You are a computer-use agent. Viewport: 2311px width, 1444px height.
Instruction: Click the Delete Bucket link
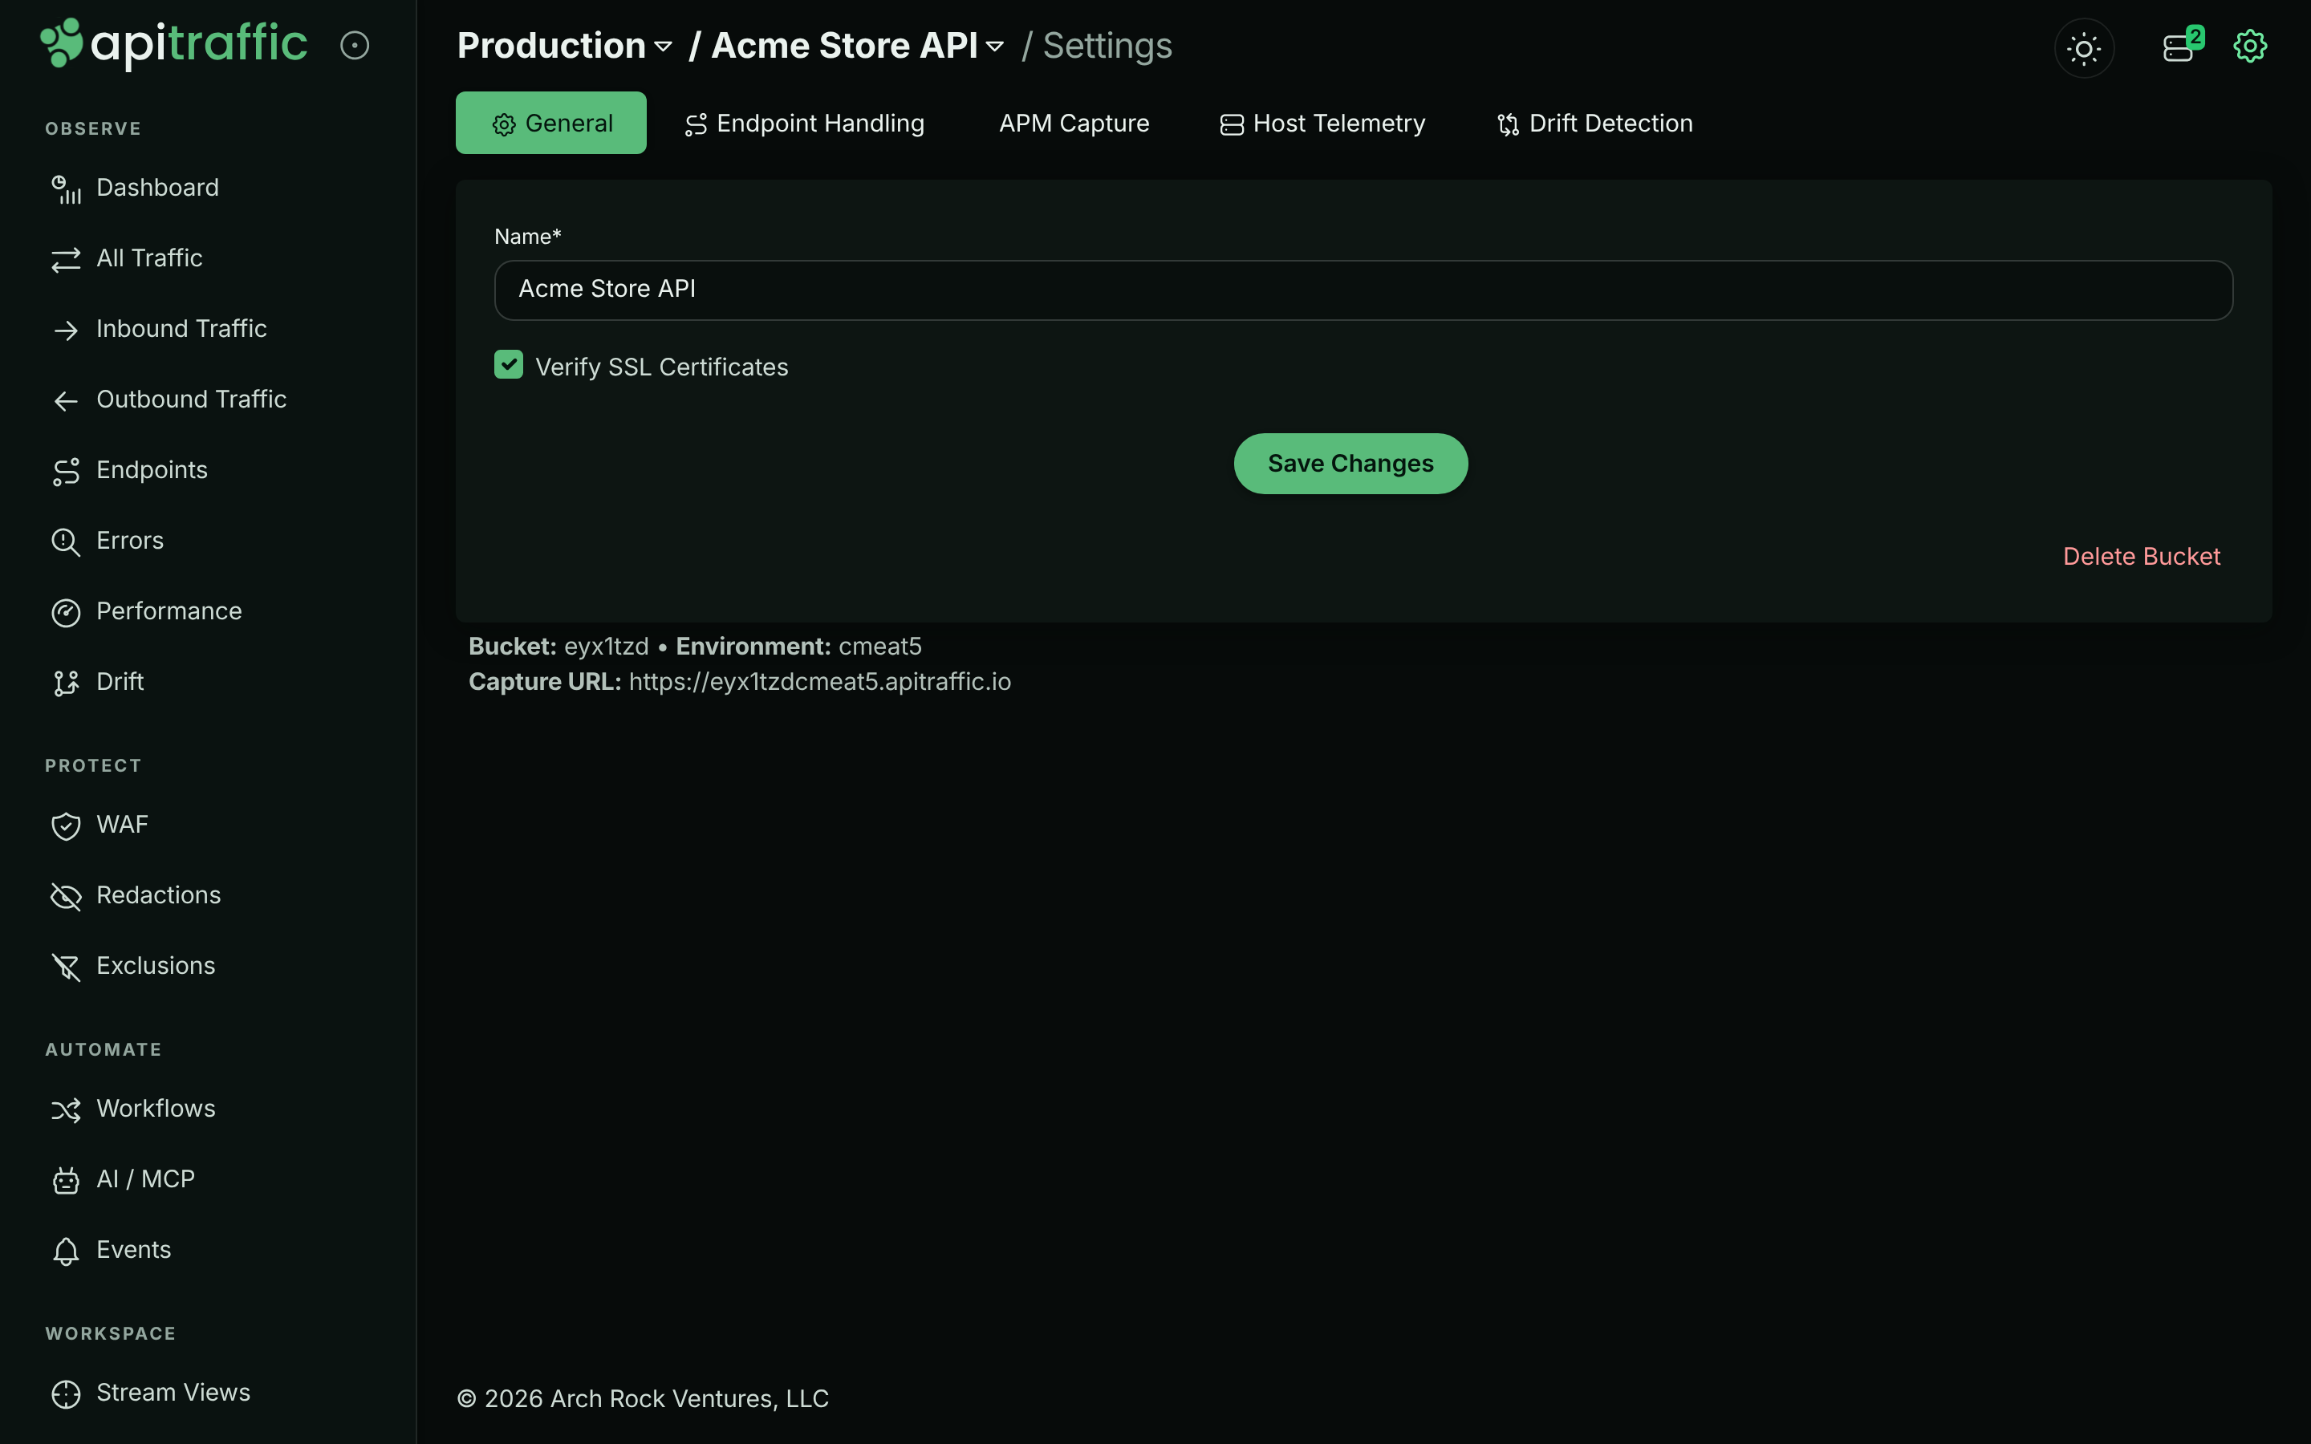click(x=2141, y=557)
